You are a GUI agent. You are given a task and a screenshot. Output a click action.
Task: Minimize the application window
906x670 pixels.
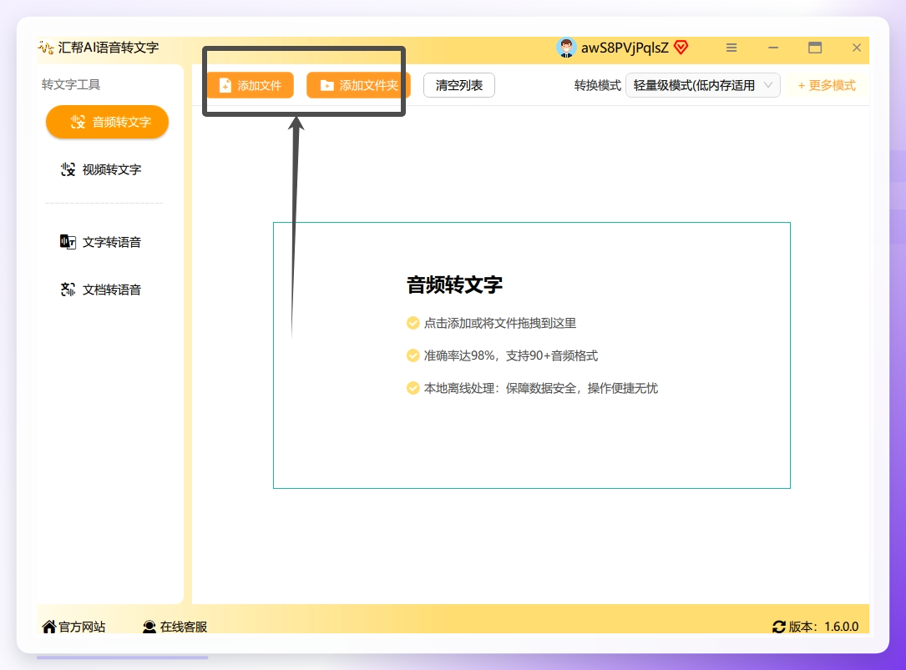pos(773,48)
